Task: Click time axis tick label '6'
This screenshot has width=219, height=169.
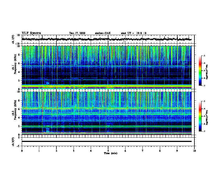Action: click(126, 151)
